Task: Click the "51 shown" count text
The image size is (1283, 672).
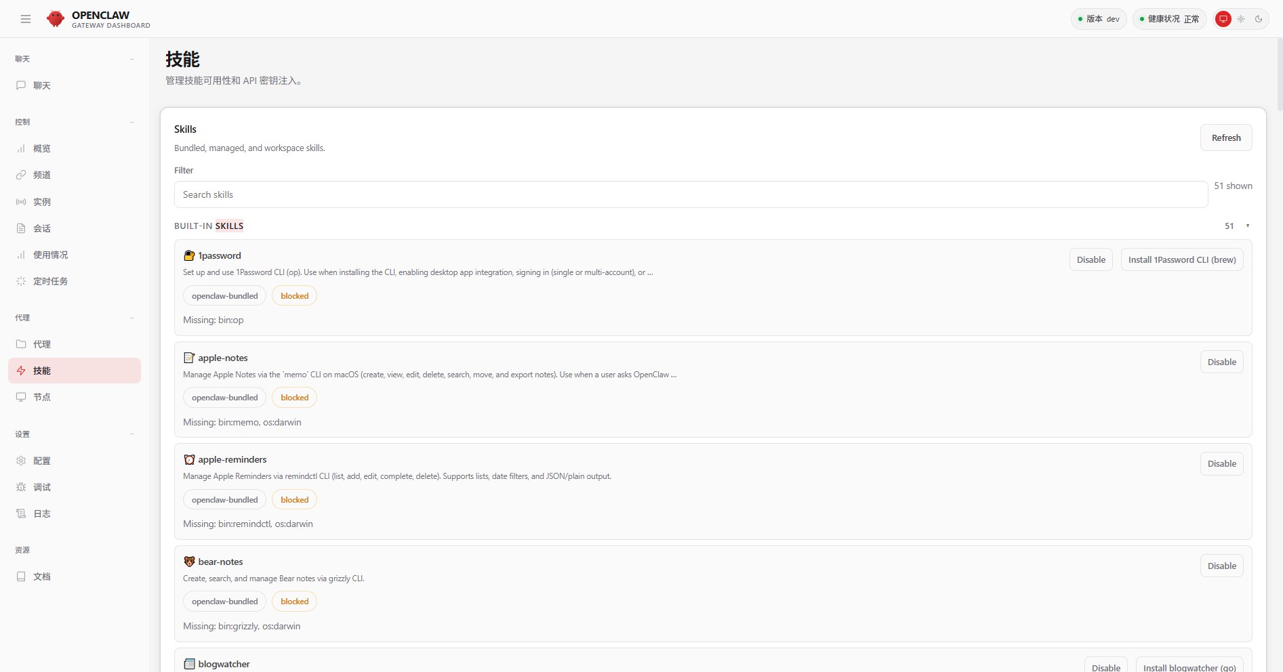Action: click(x=1233, y=186)
